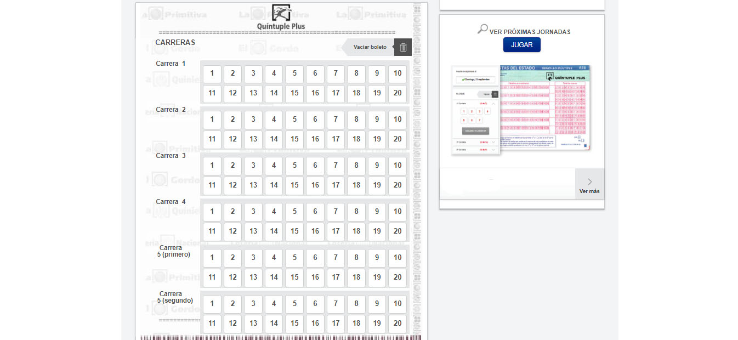Click the Carrera 4 row label
Screen dimensions: 738x340
pyautogui.click(x=171, y=202)
